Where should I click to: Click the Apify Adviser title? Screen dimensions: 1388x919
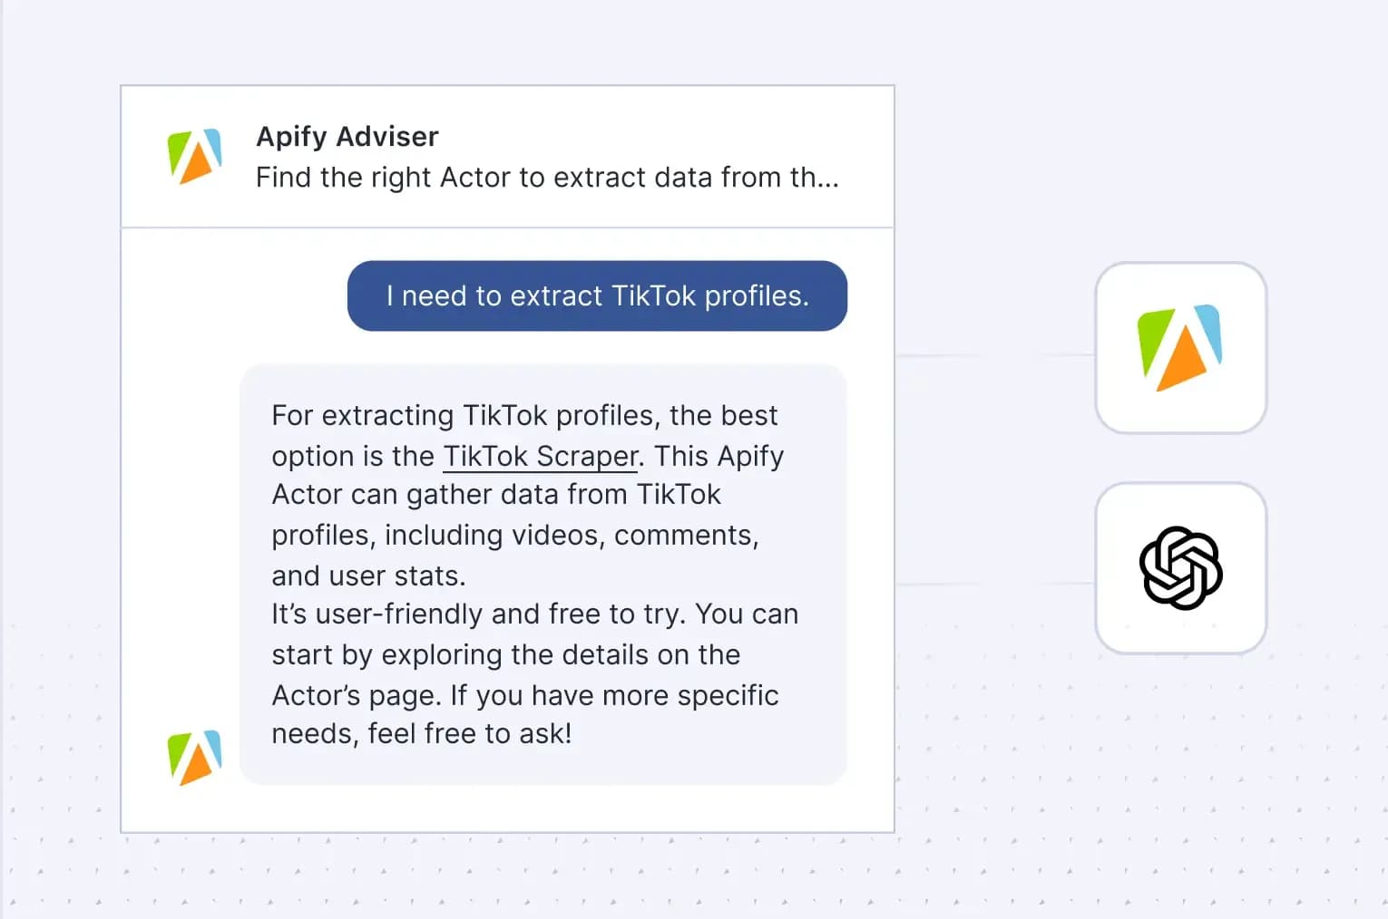pyautogui.click(x=347, y=136)
